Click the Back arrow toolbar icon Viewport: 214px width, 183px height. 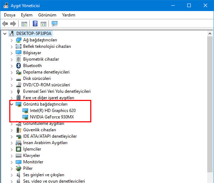(5, 24)
